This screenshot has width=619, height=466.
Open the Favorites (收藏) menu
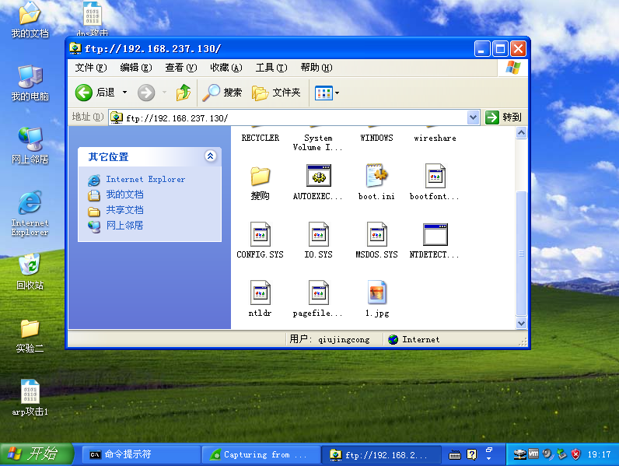point(226,68)
